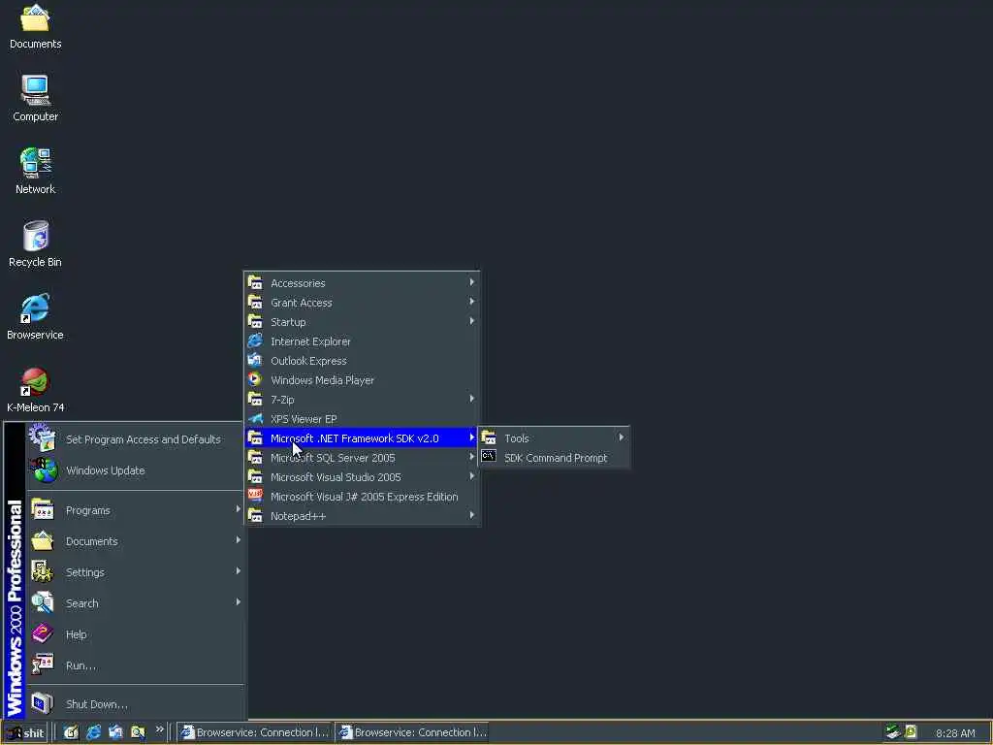Click the yellow-green system tray icon

point(911,731)
